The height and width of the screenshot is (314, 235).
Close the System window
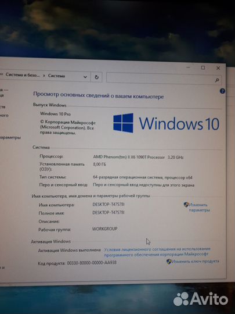218,68
